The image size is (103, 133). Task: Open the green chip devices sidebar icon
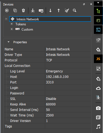(x=98, y=20)
